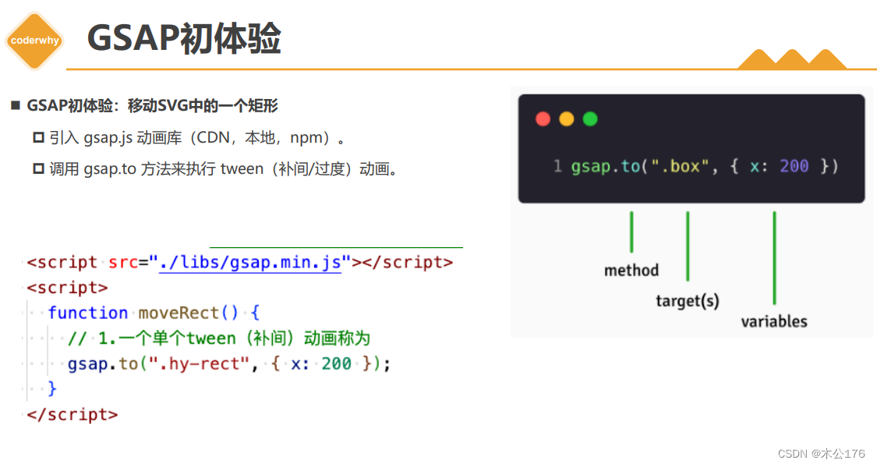Click the red dot in code window
Image resolution: width=877 pixels, height=467 pixels.
click(x=543, y=119)
